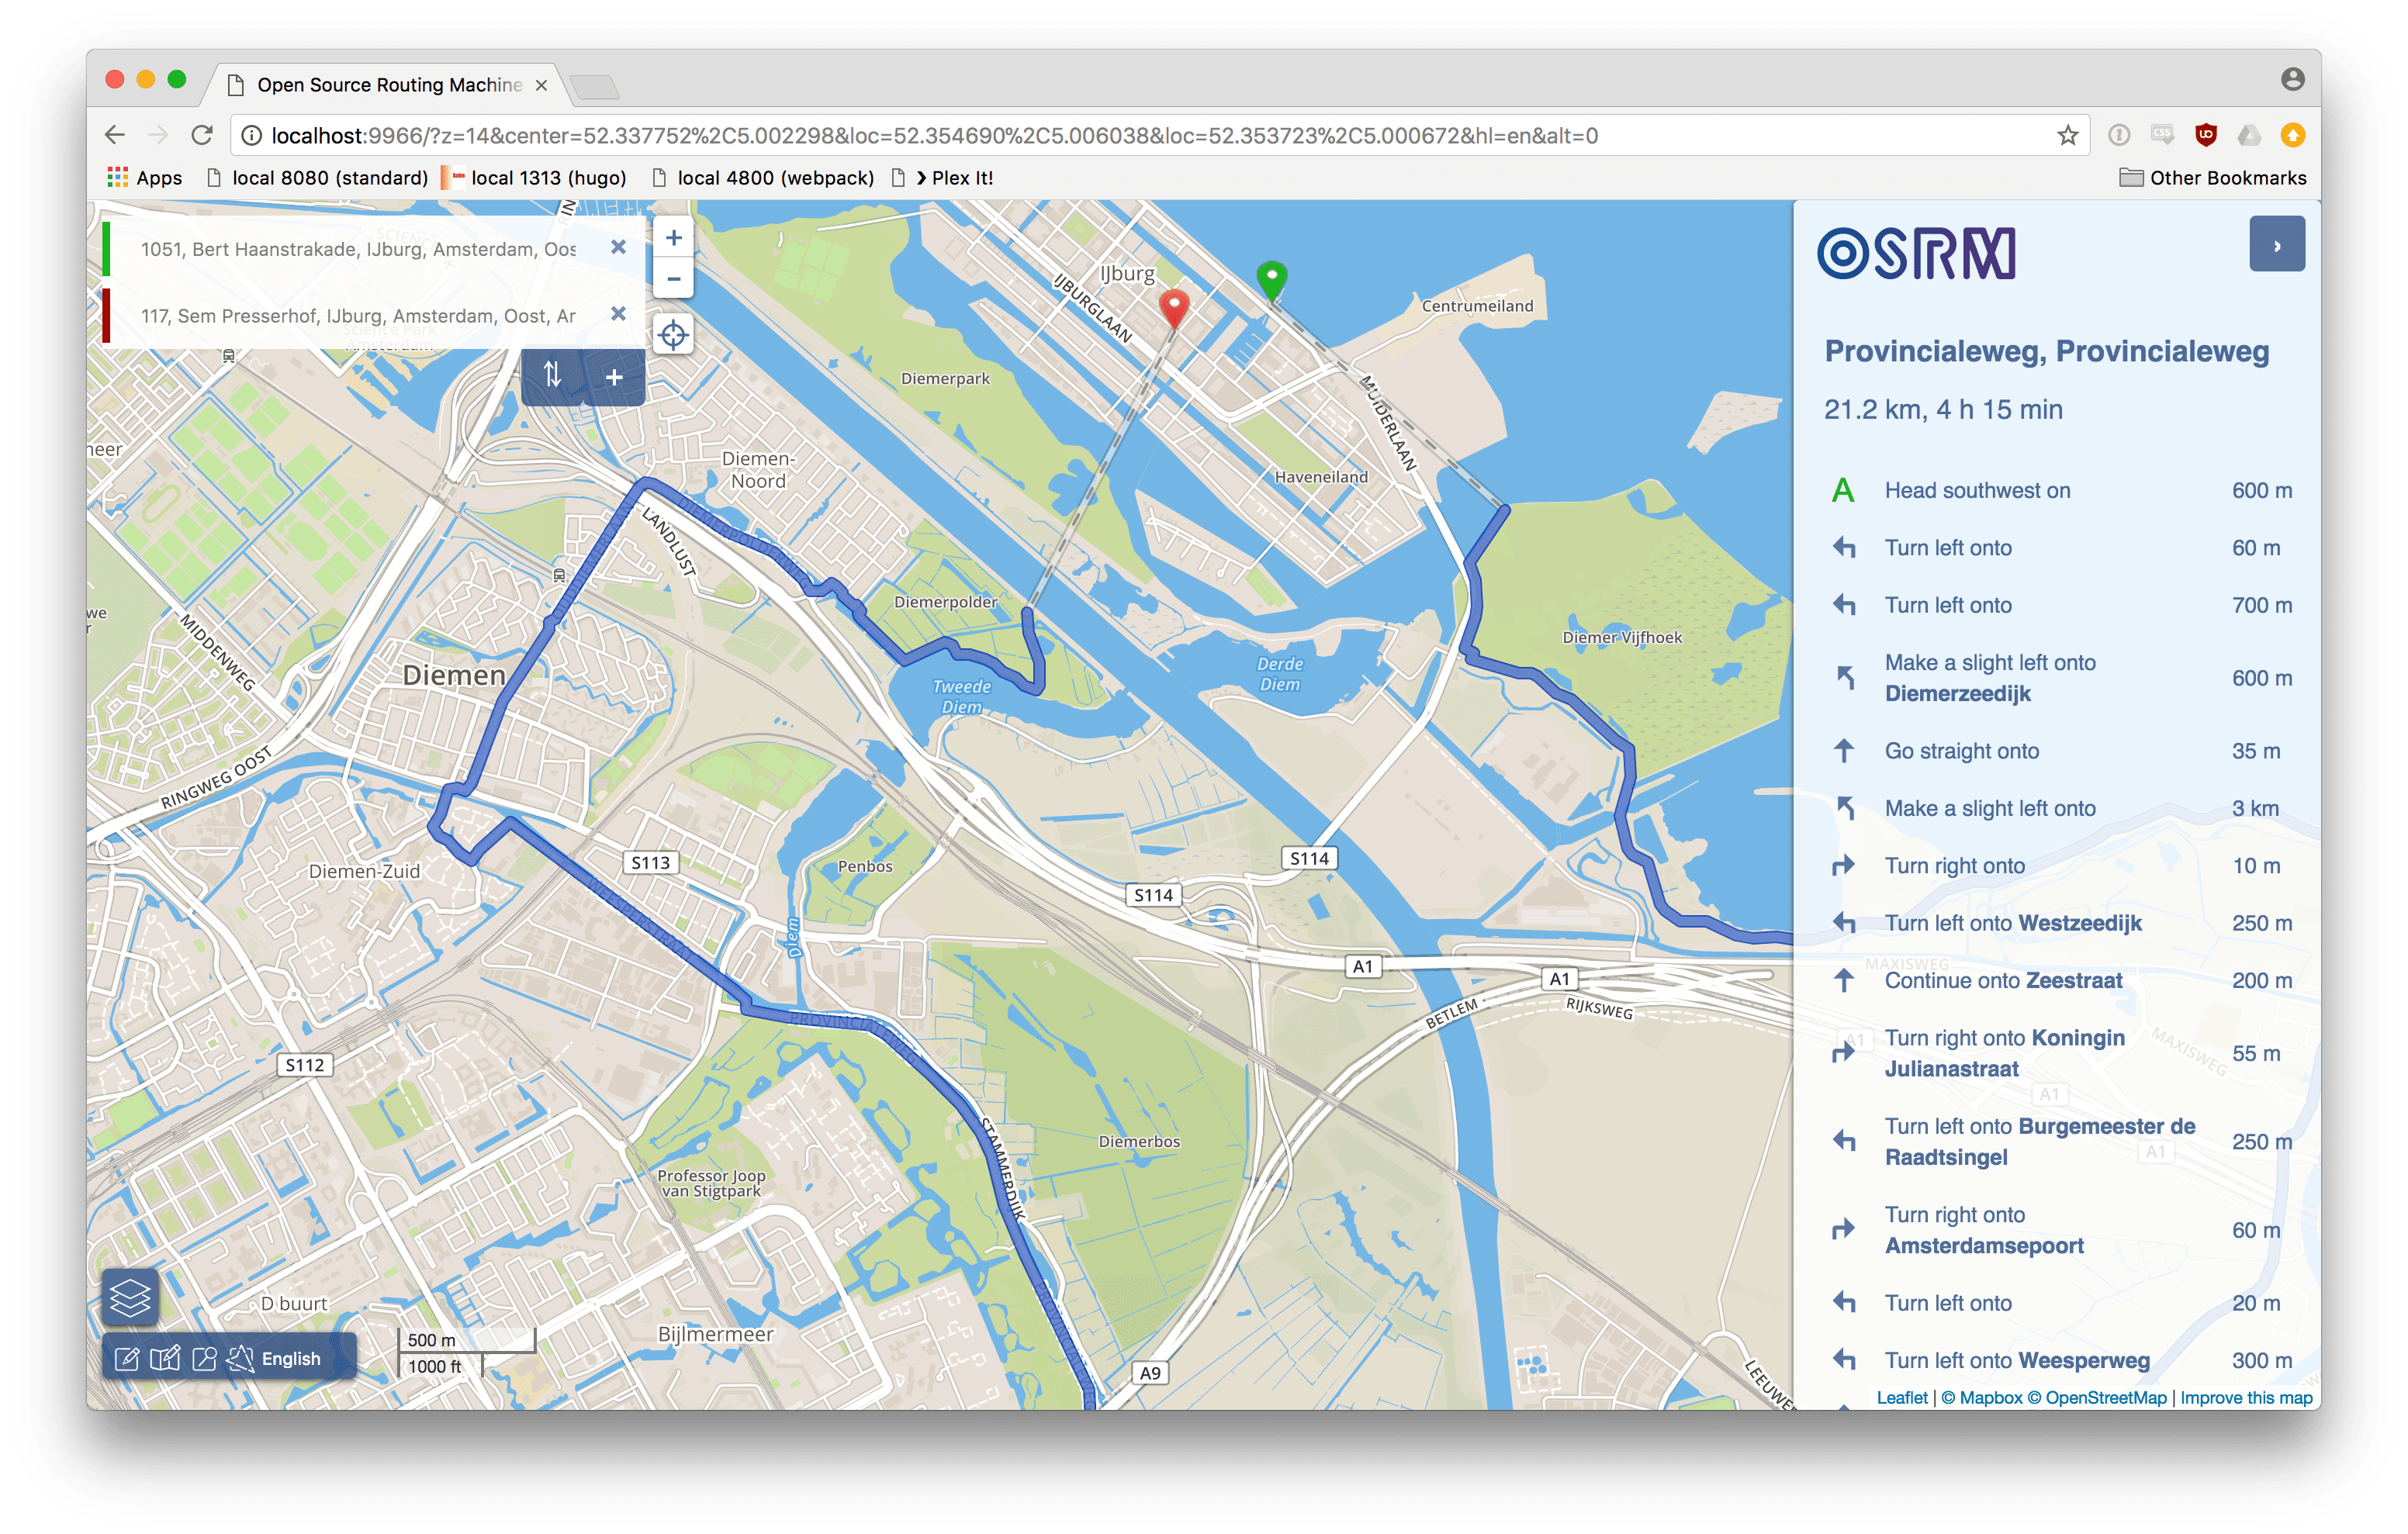Viewport: 2408px width, 1534px height.
Task: Click the locate-me crosshair icon
Action: (673, 335)
